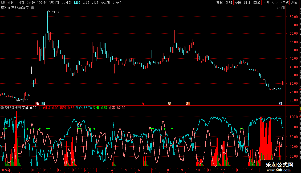Open the 多股 multi-stock view
This screenshot has width=301, height=173.
238,2
